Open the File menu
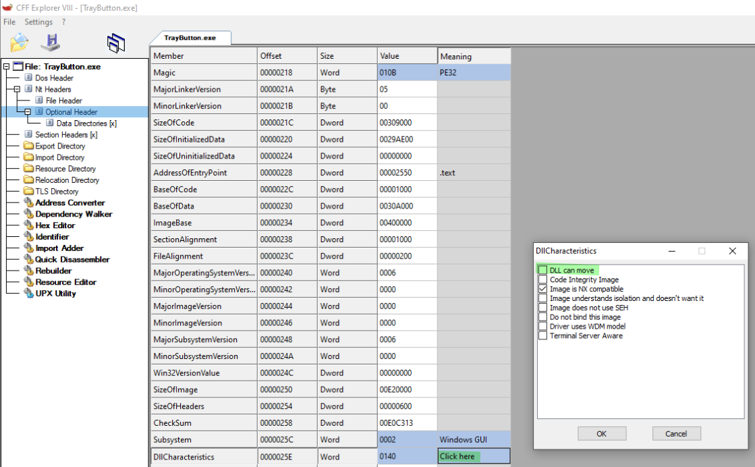The height and width of the screenshot is (467, 755). click(9, 22)
